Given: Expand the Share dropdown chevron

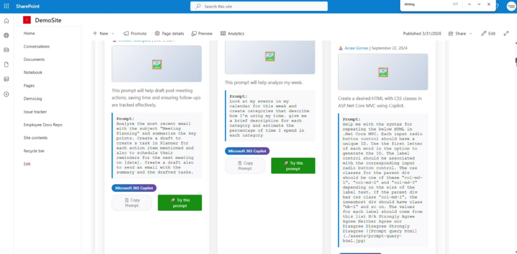Looking at the screenshot, I should (x=471, y=34).
